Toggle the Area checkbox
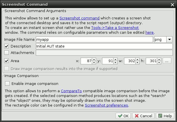This screenshot has height=122, width=177. coord(7,61)
